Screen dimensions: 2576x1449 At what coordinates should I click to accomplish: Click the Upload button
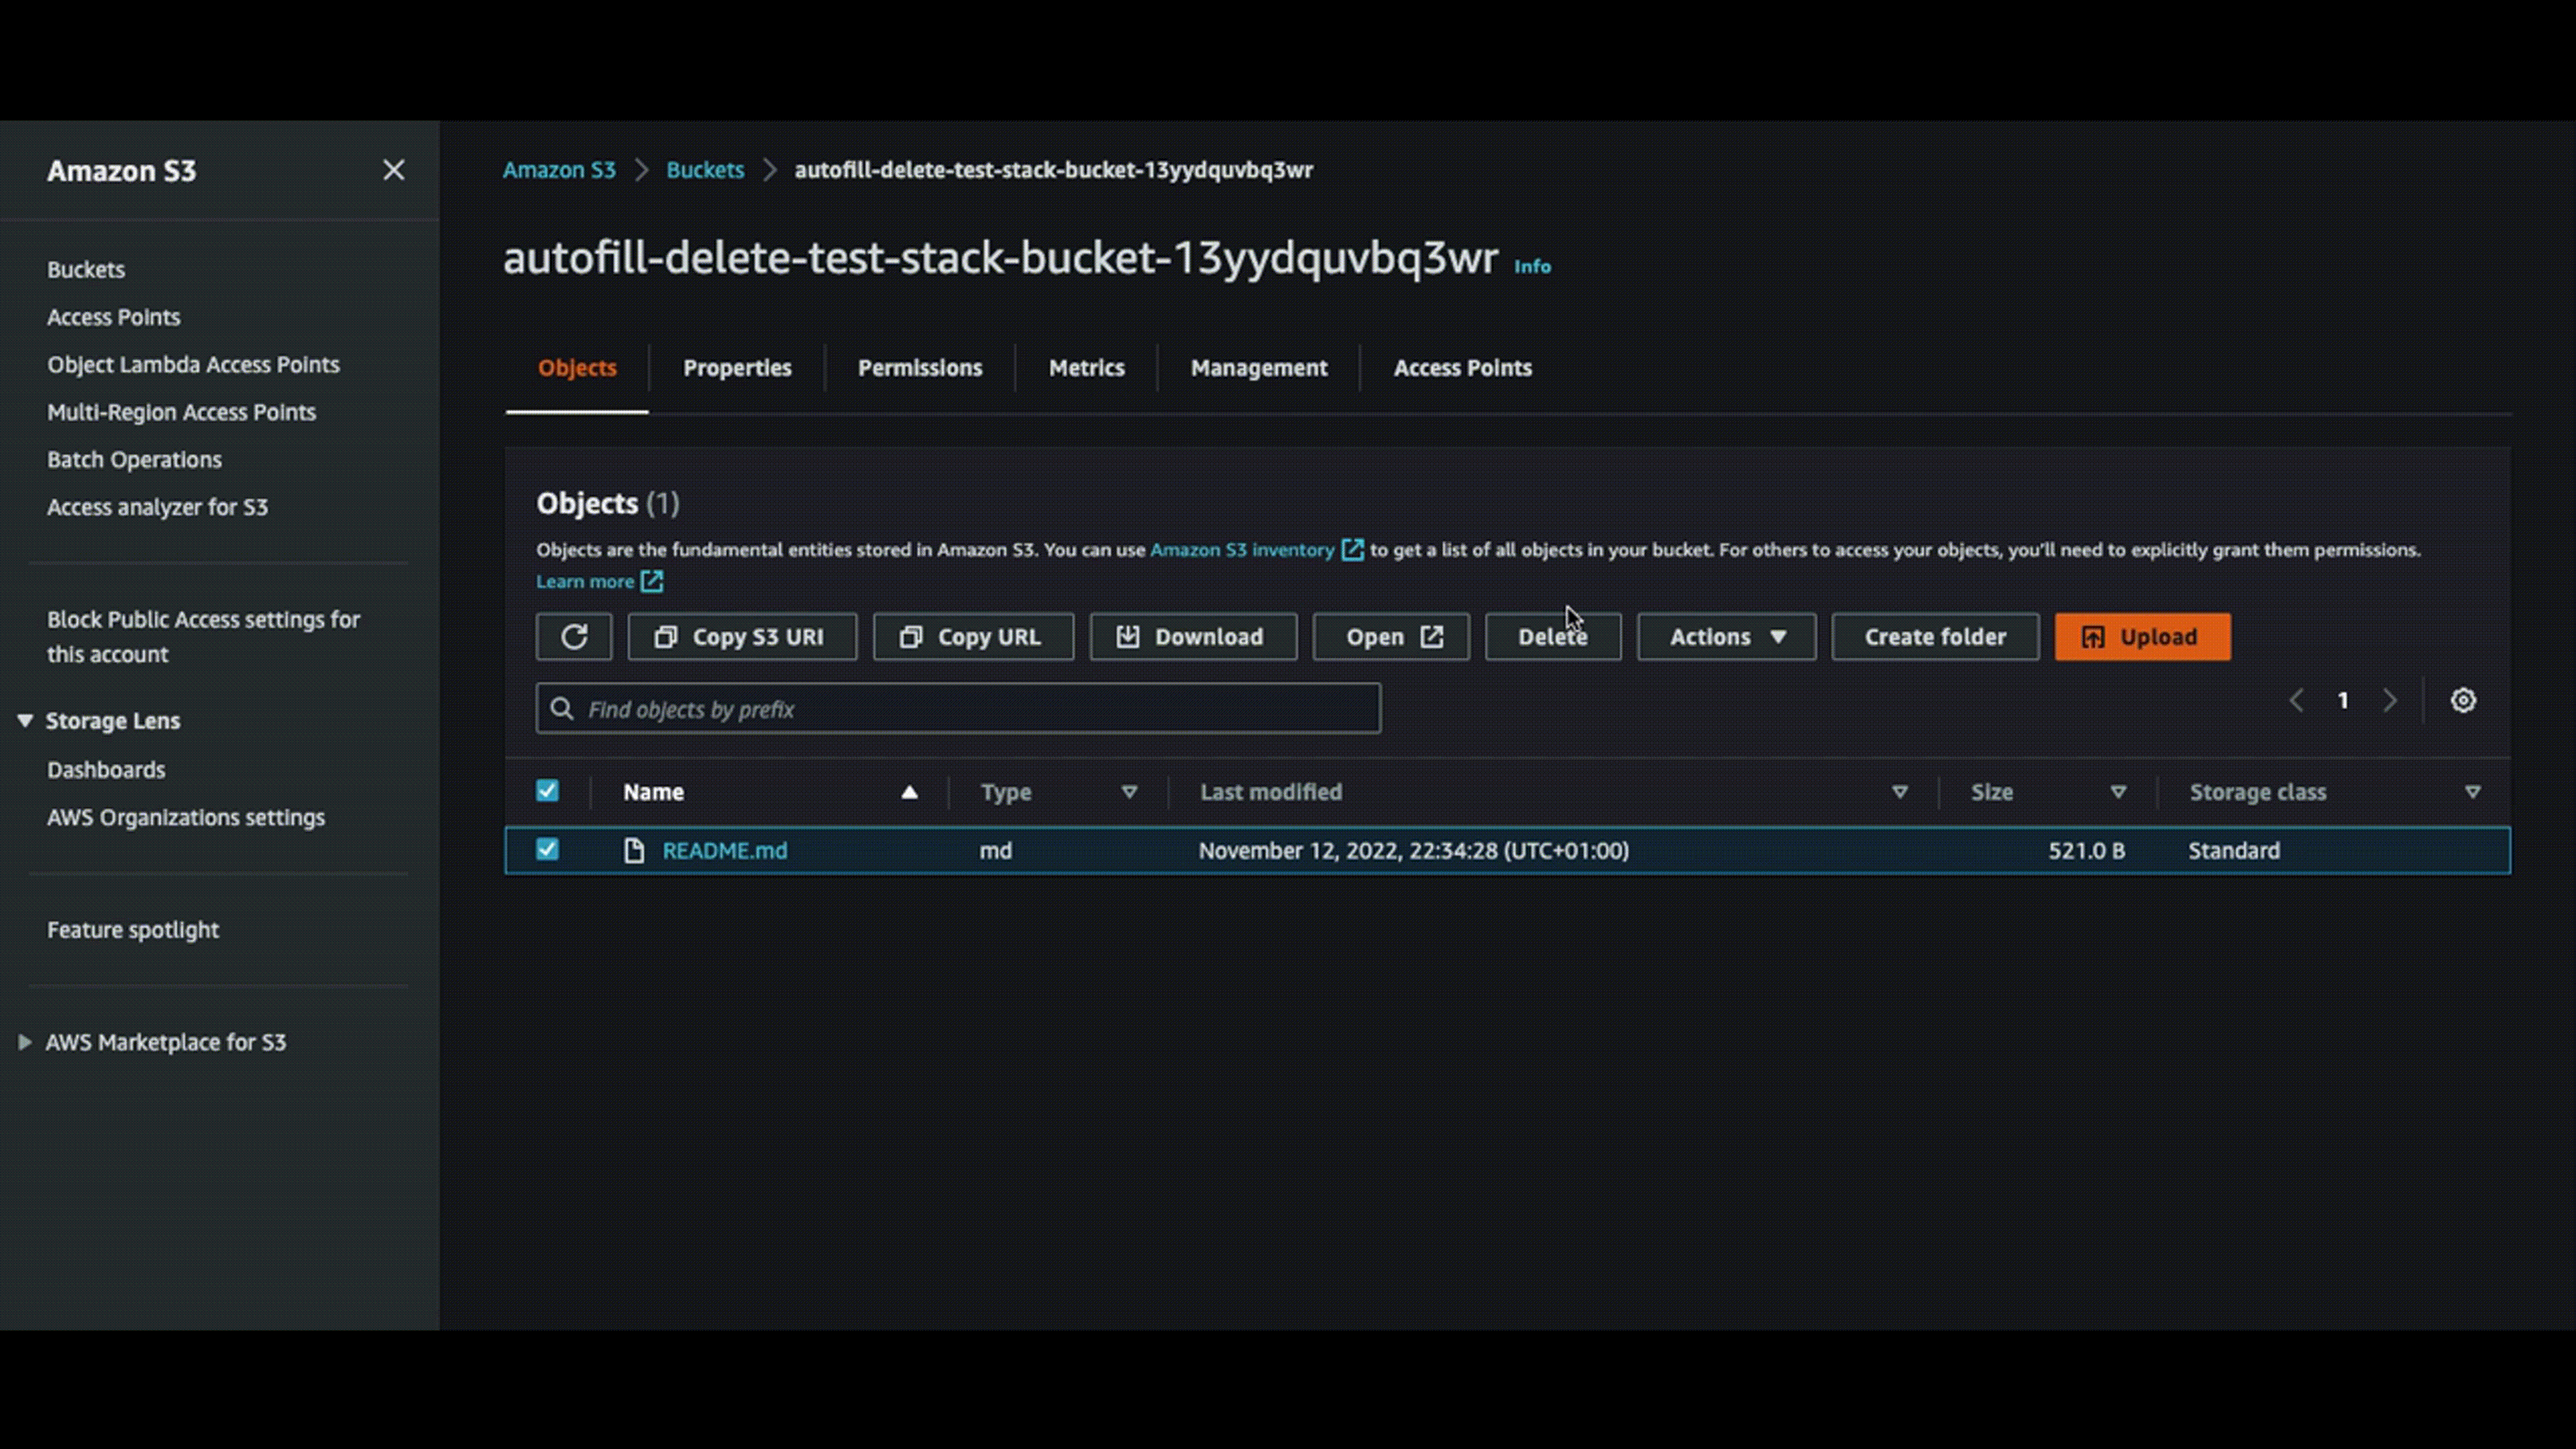tap(2141, 637)
